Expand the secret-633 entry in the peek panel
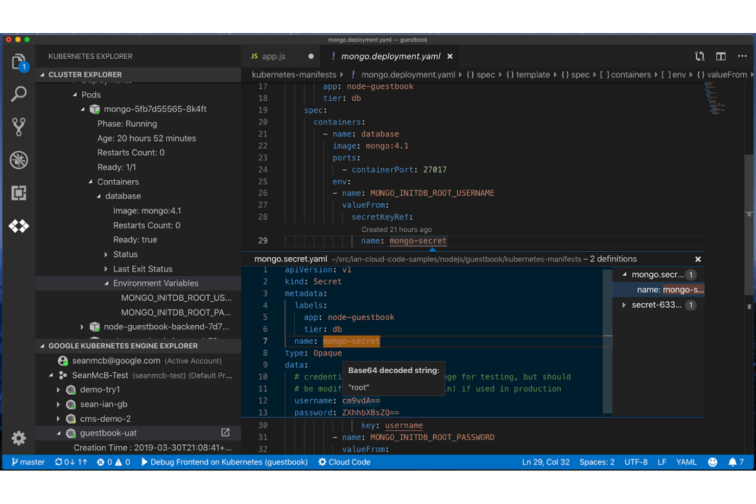Screen dimensions: 756x504 [624, 305]
